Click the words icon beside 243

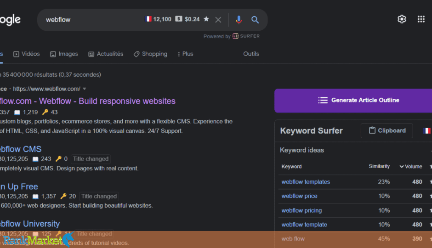(35, 159)
